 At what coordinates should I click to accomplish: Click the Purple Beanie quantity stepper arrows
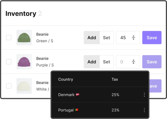pos(133,62)
